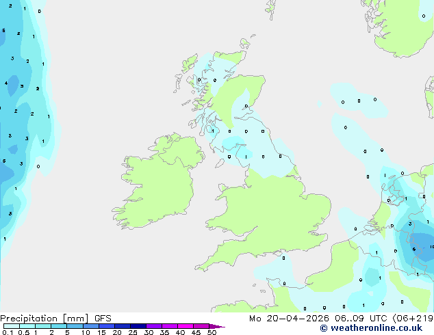Click the 15–20 mm legend color swatch
Screen dimensions: 434x335
point(106,326)
